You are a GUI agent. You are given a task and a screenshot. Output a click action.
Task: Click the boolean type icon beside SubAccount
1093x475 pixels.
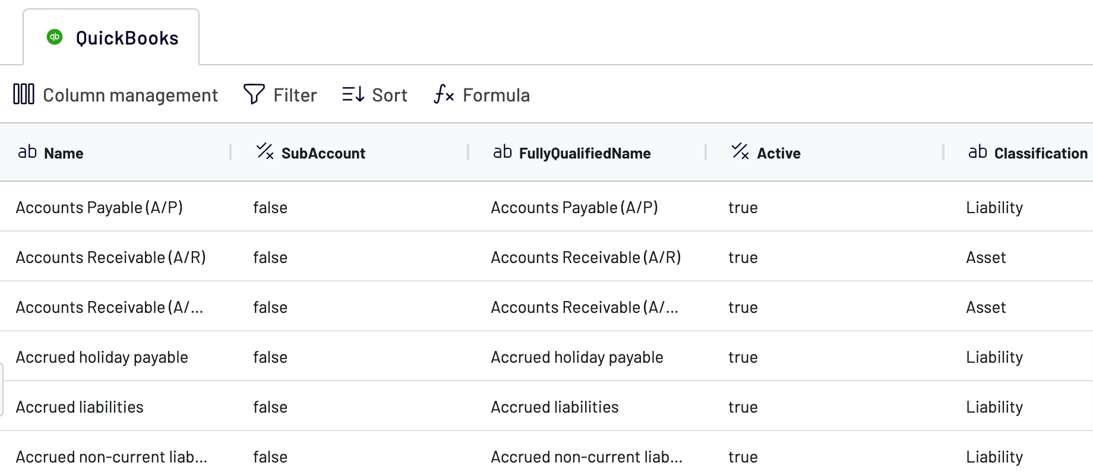coord(265,151)
